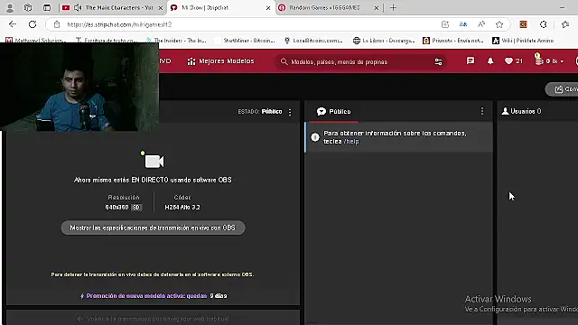
Task: Open the browser profile icon
Action: point(10,7)
